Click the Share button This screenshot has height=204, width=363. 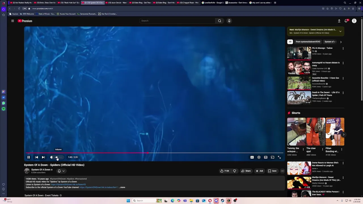tap(246, 171)
